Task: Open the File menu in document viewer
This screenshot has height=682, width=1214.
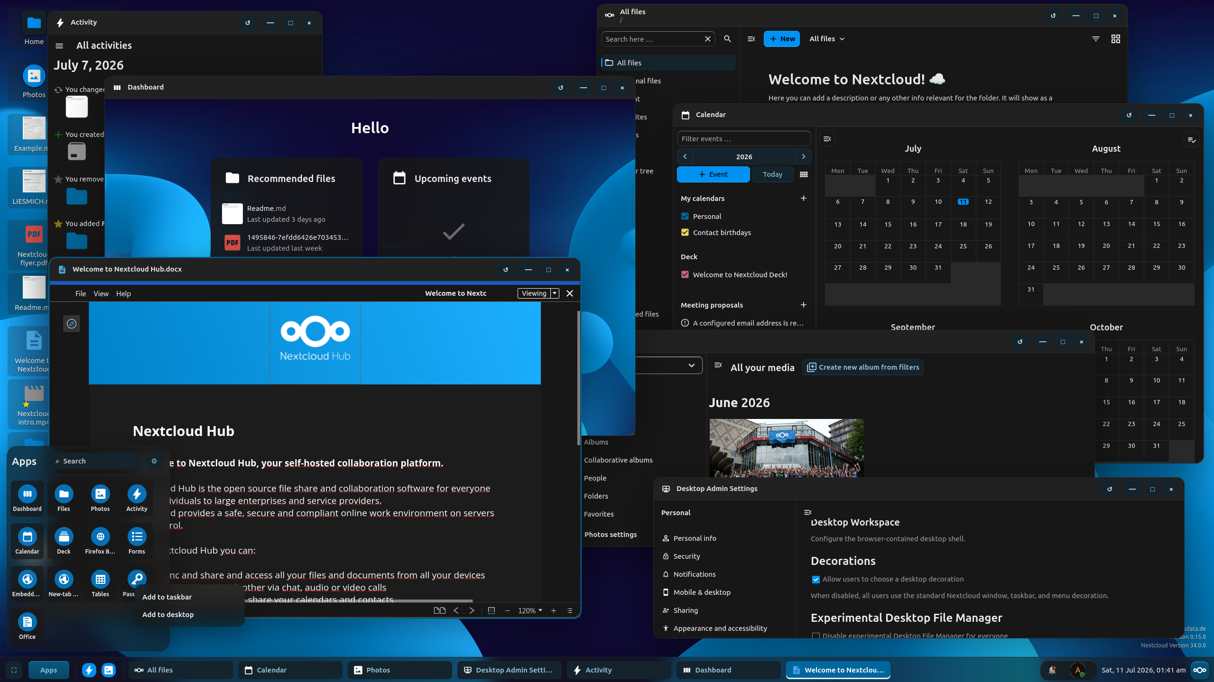Action: [81, 294]
